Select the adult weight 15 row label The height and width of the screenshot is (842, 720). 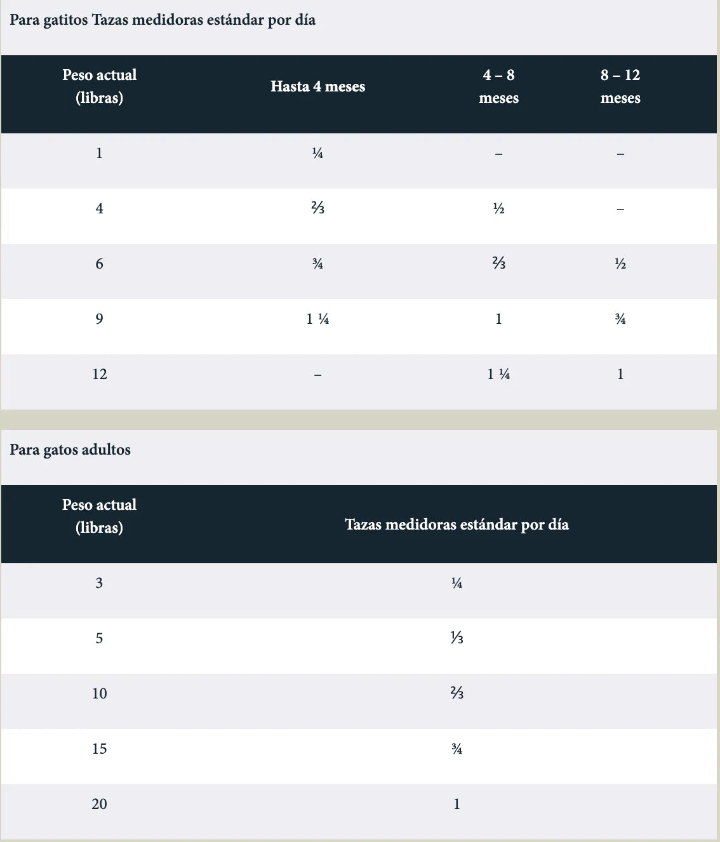[x=100, y=749]
